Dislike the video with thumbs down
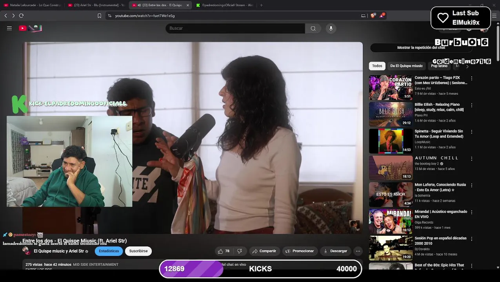Image resolution: width=500 pixels, height=282 pixels. coord(240,251)
